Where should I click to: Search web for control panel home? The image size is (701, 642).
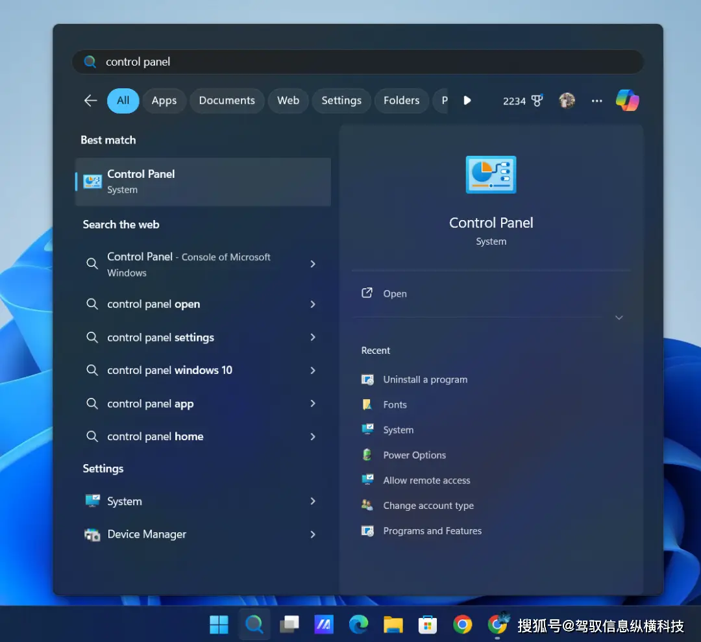pyautogui.click(x=155, y=436)
